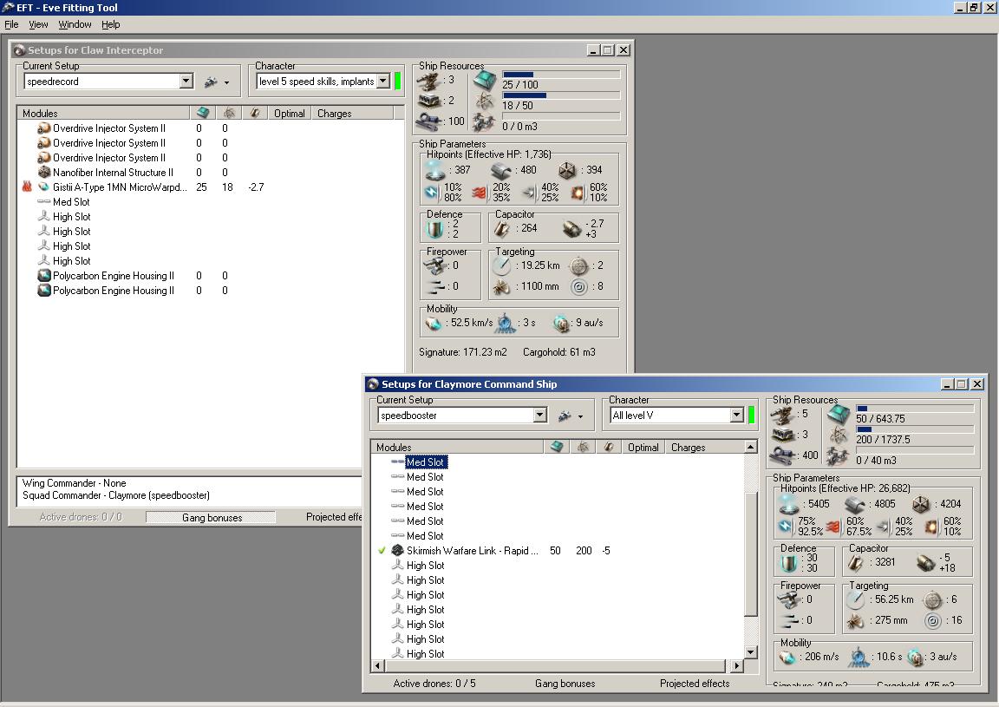
Task: Click CPU resource icon in Claymore window
Action: click(x=839, y=415)
